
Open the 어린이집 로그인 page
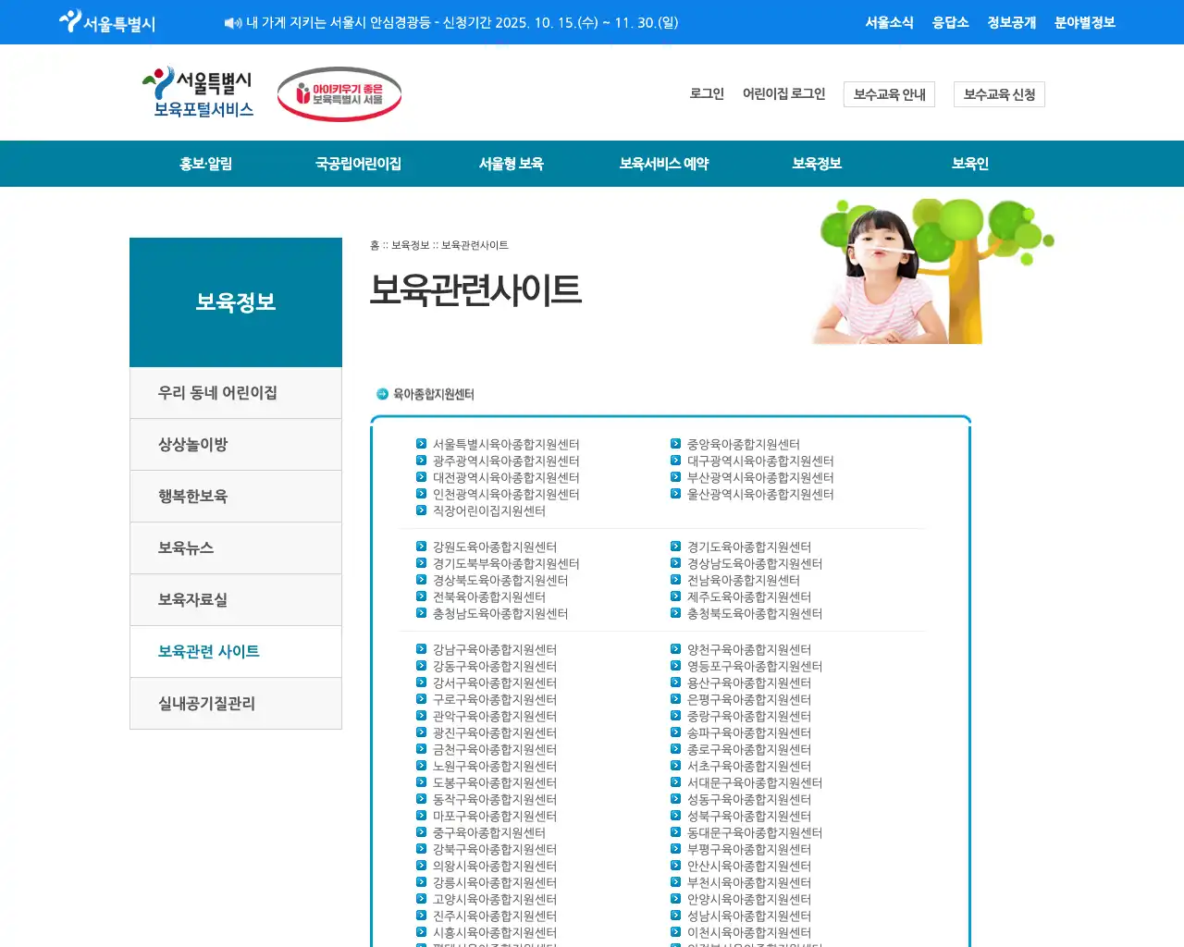[784, 93]
